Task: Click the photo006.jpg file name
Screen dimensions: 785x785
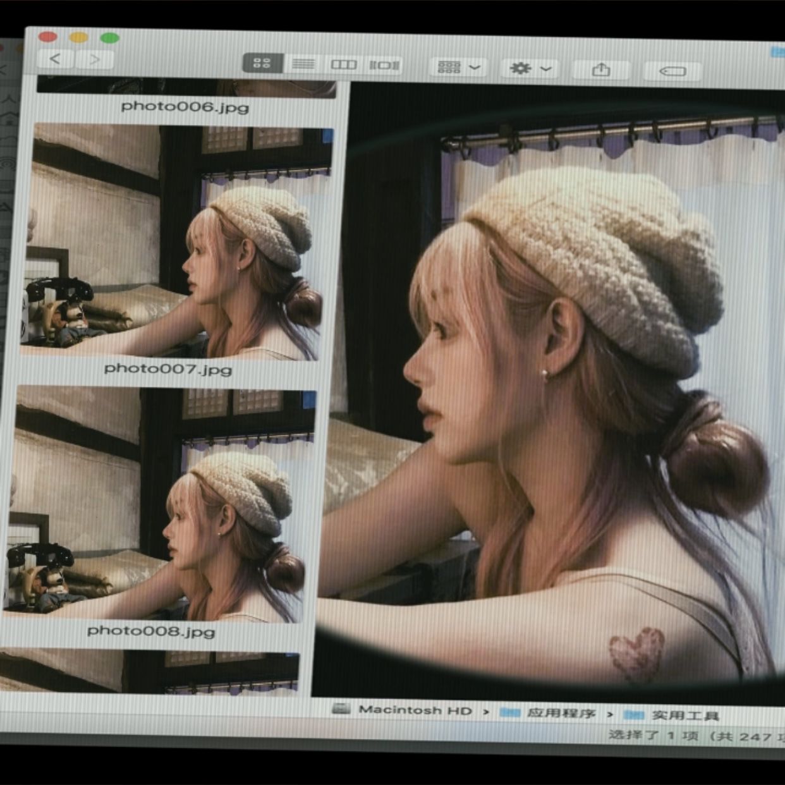Action: (x=185, y=107)
